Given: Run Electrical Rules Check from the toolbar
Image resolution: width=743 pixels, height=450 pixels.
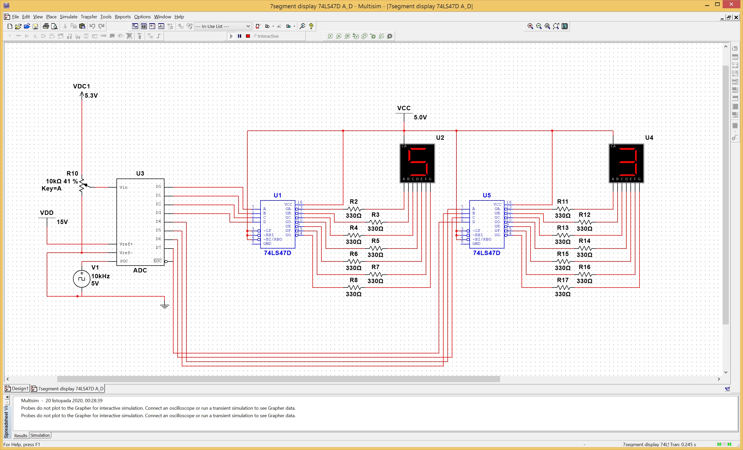Looking at the screenshot, I should coord(258,26).
